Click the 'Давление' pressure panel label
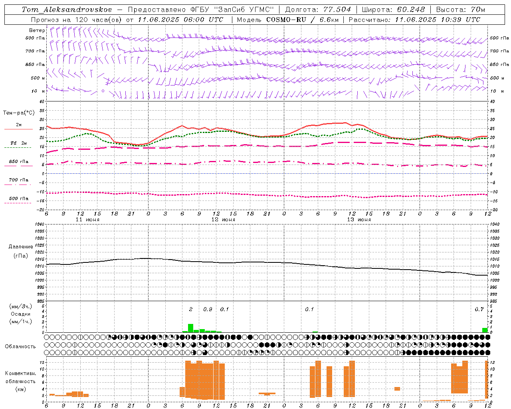 (x=21, y=247)
